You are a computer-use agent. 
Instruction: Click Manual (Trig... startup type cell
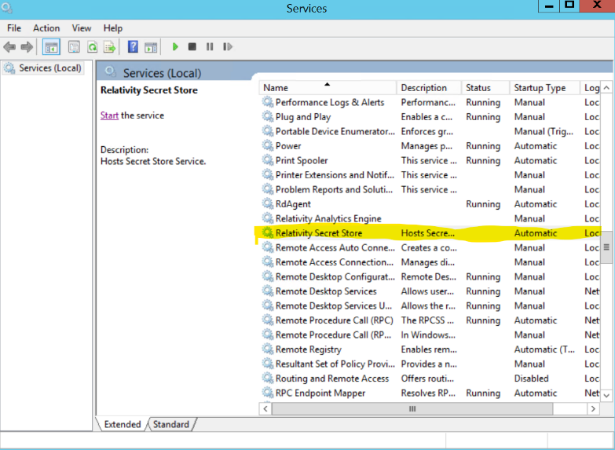tap(544, 131)
